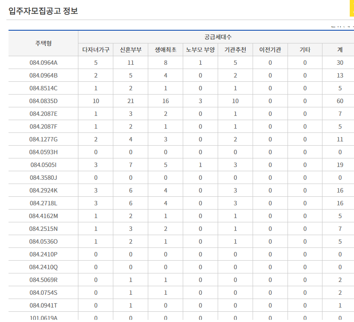
Task: Click the 이전기관 column header
Action: tap(270, 50)
